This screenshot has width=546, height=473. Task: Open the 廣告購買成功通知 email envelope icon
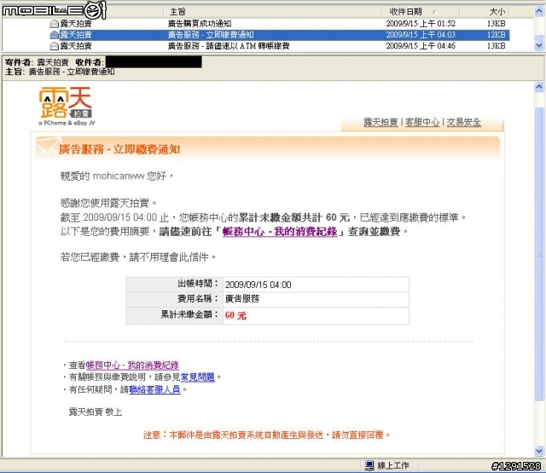tap(54, 24)
